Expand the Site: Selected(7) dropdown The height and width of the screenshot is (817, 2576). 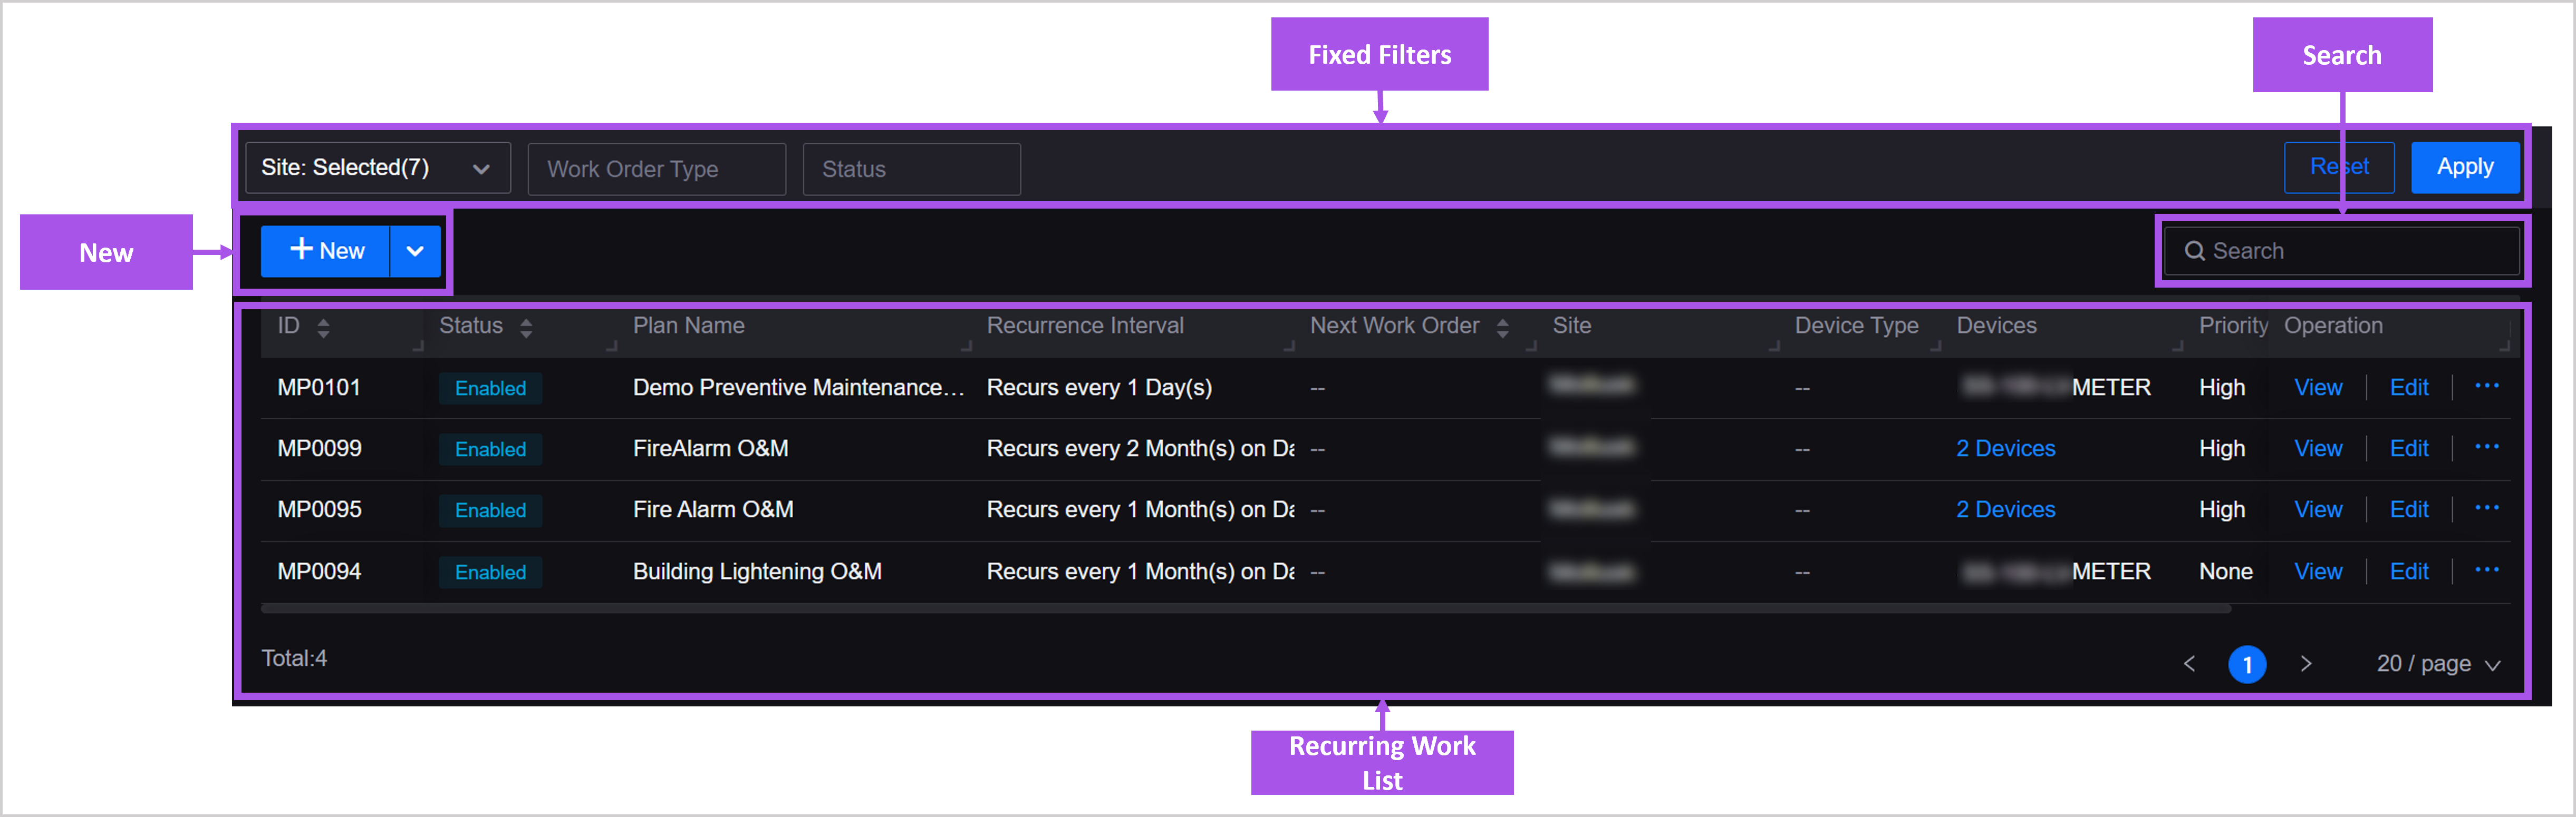[377, 168]
